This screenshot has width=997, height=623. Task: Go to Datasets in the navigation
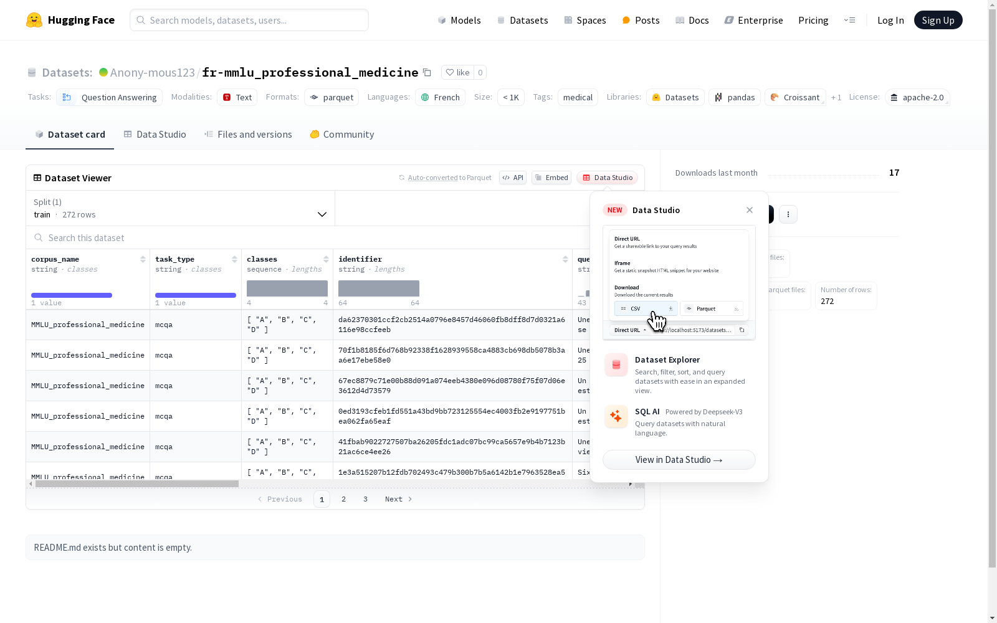coord(523,20)
